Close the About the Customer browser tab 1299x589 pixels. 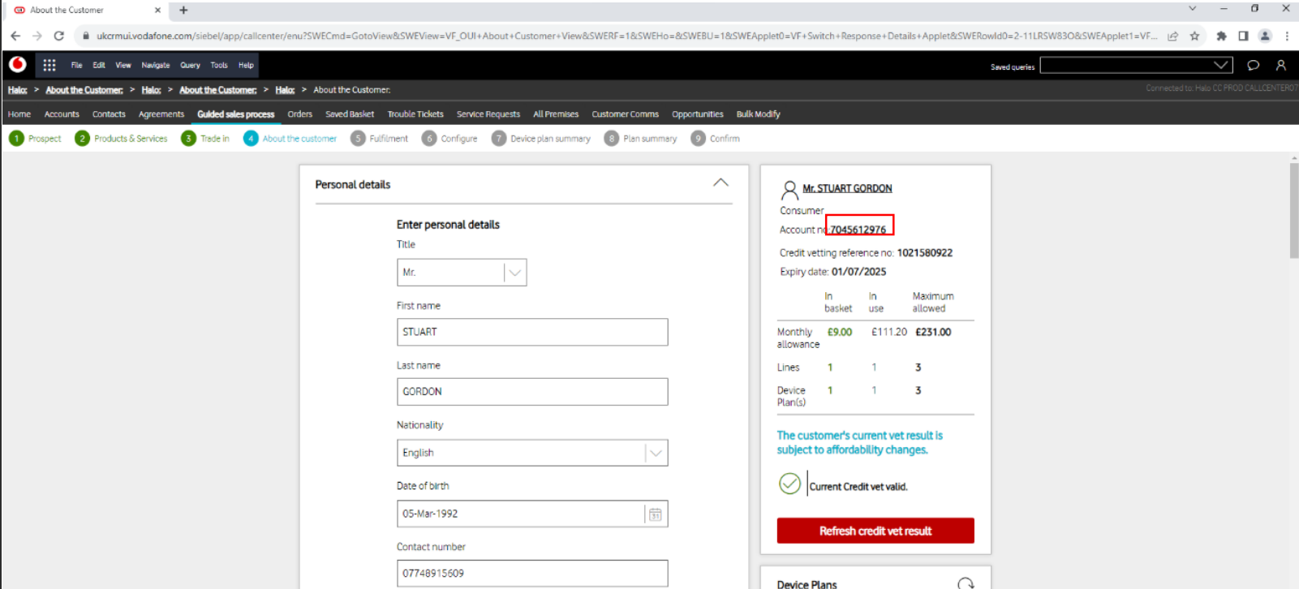coord(157,11)
